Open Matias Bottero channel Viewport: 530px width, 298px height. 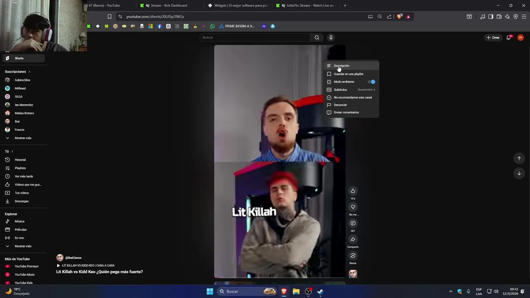point(23,113)
